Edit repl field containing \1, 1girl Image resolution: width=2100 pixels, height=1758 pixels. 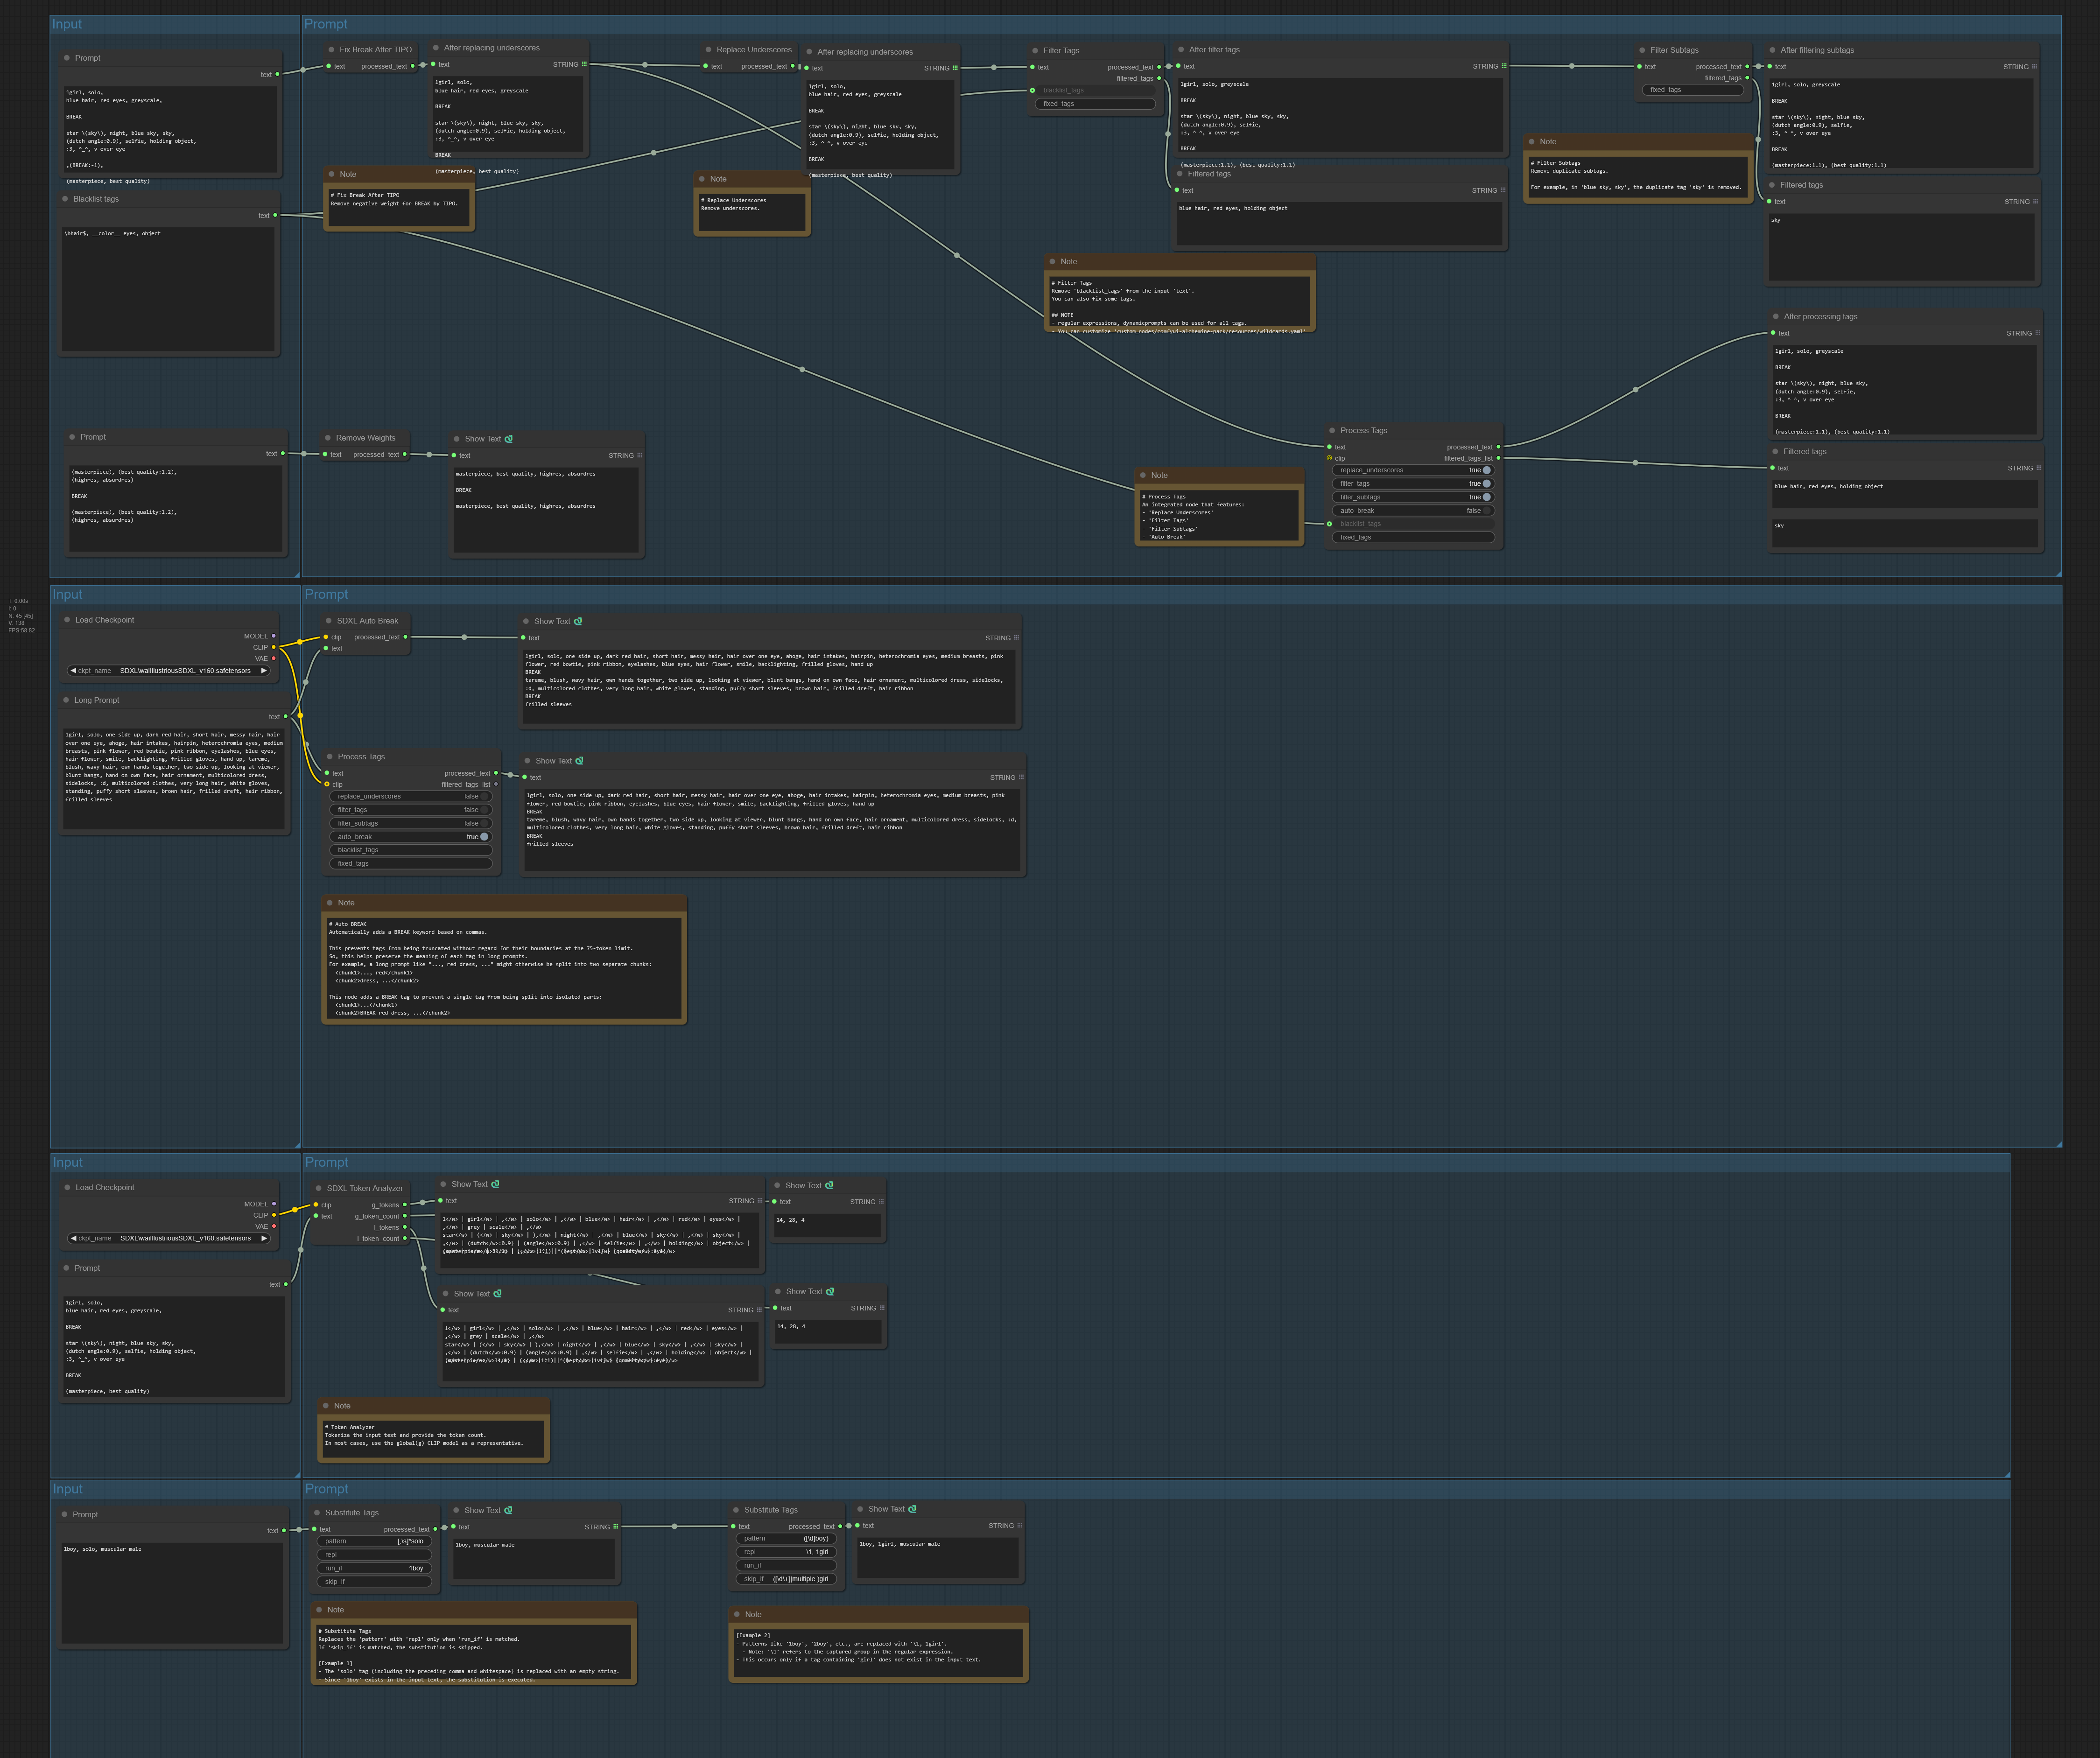click(786, 1552)
